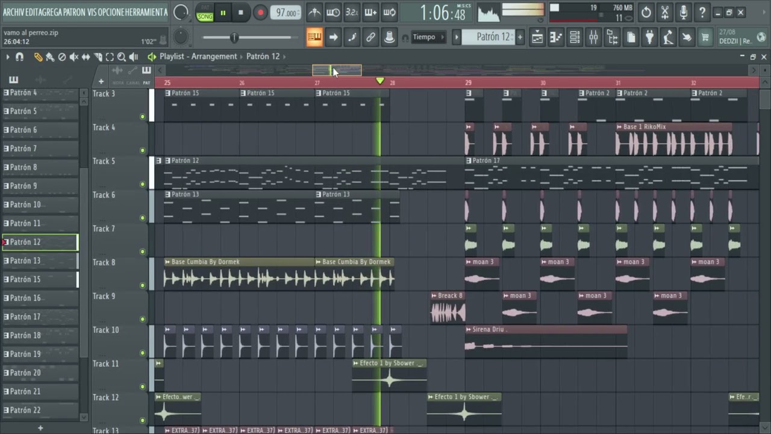Toggle the PAT/SONG mode switch

[x=205, y=12]
